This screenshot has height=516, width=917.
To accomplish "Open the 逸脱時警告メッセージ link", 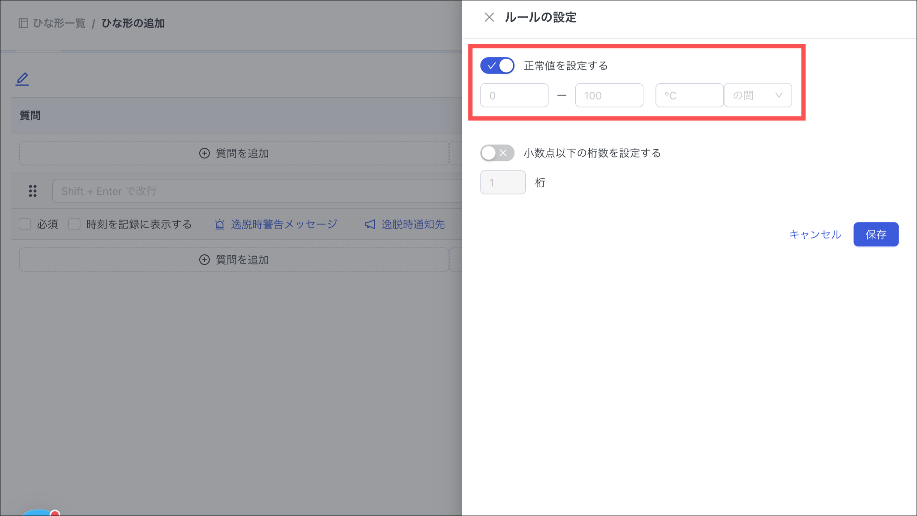I will (284, 224).
